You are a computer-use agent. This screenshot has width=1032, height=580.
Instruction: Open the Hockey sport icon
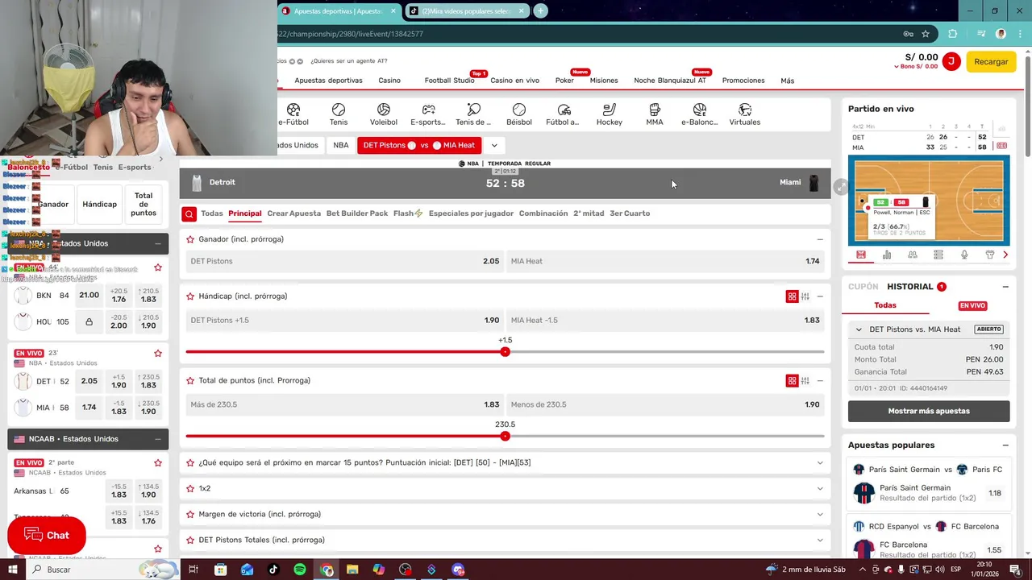point(610,110)
